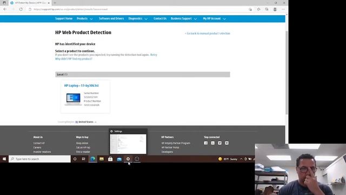This screenshot has height=195, width=346.
Task: Close the HP Detect My Device tab
Action: point(49,3)
